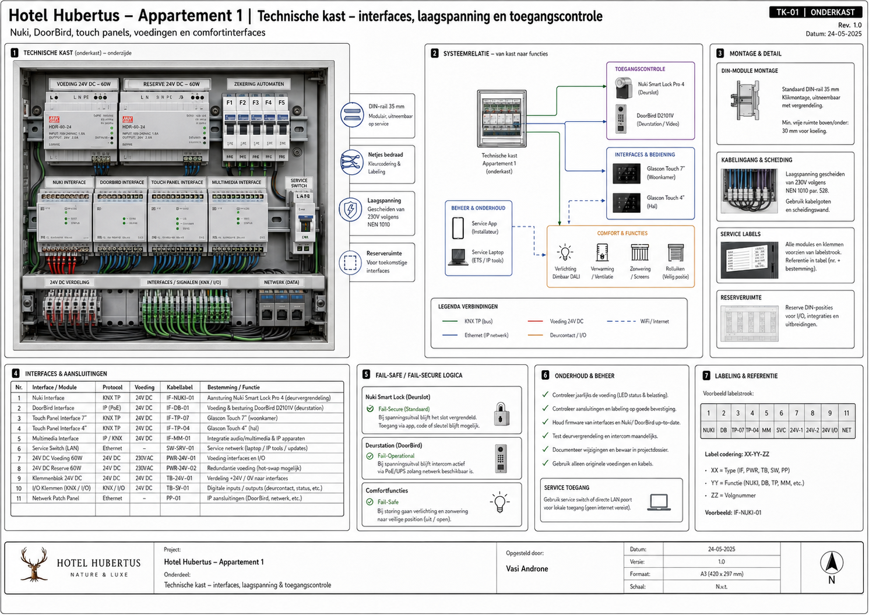Click the red Voeding 24V DC legend line
Screen dimensions: 869x615
535,321
